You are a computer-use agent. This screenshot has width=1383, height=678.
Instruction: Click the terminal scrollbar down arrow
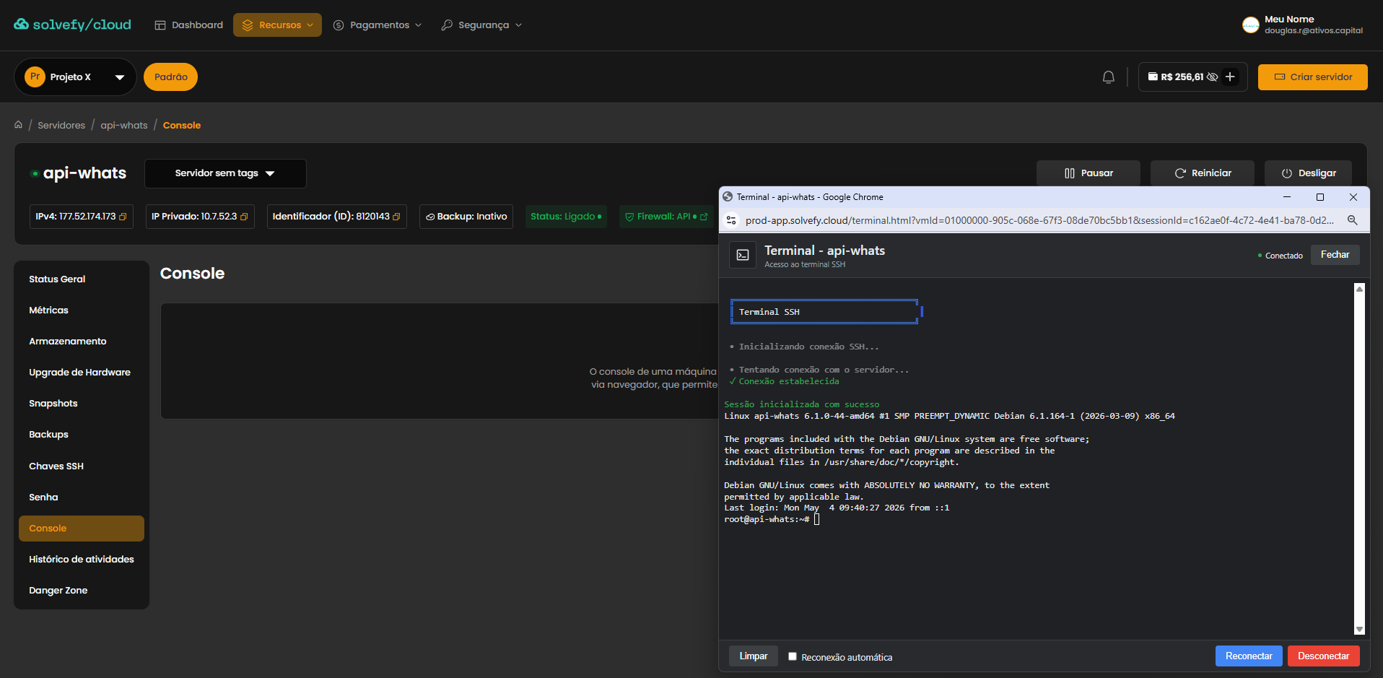(x=1359, y=630)
